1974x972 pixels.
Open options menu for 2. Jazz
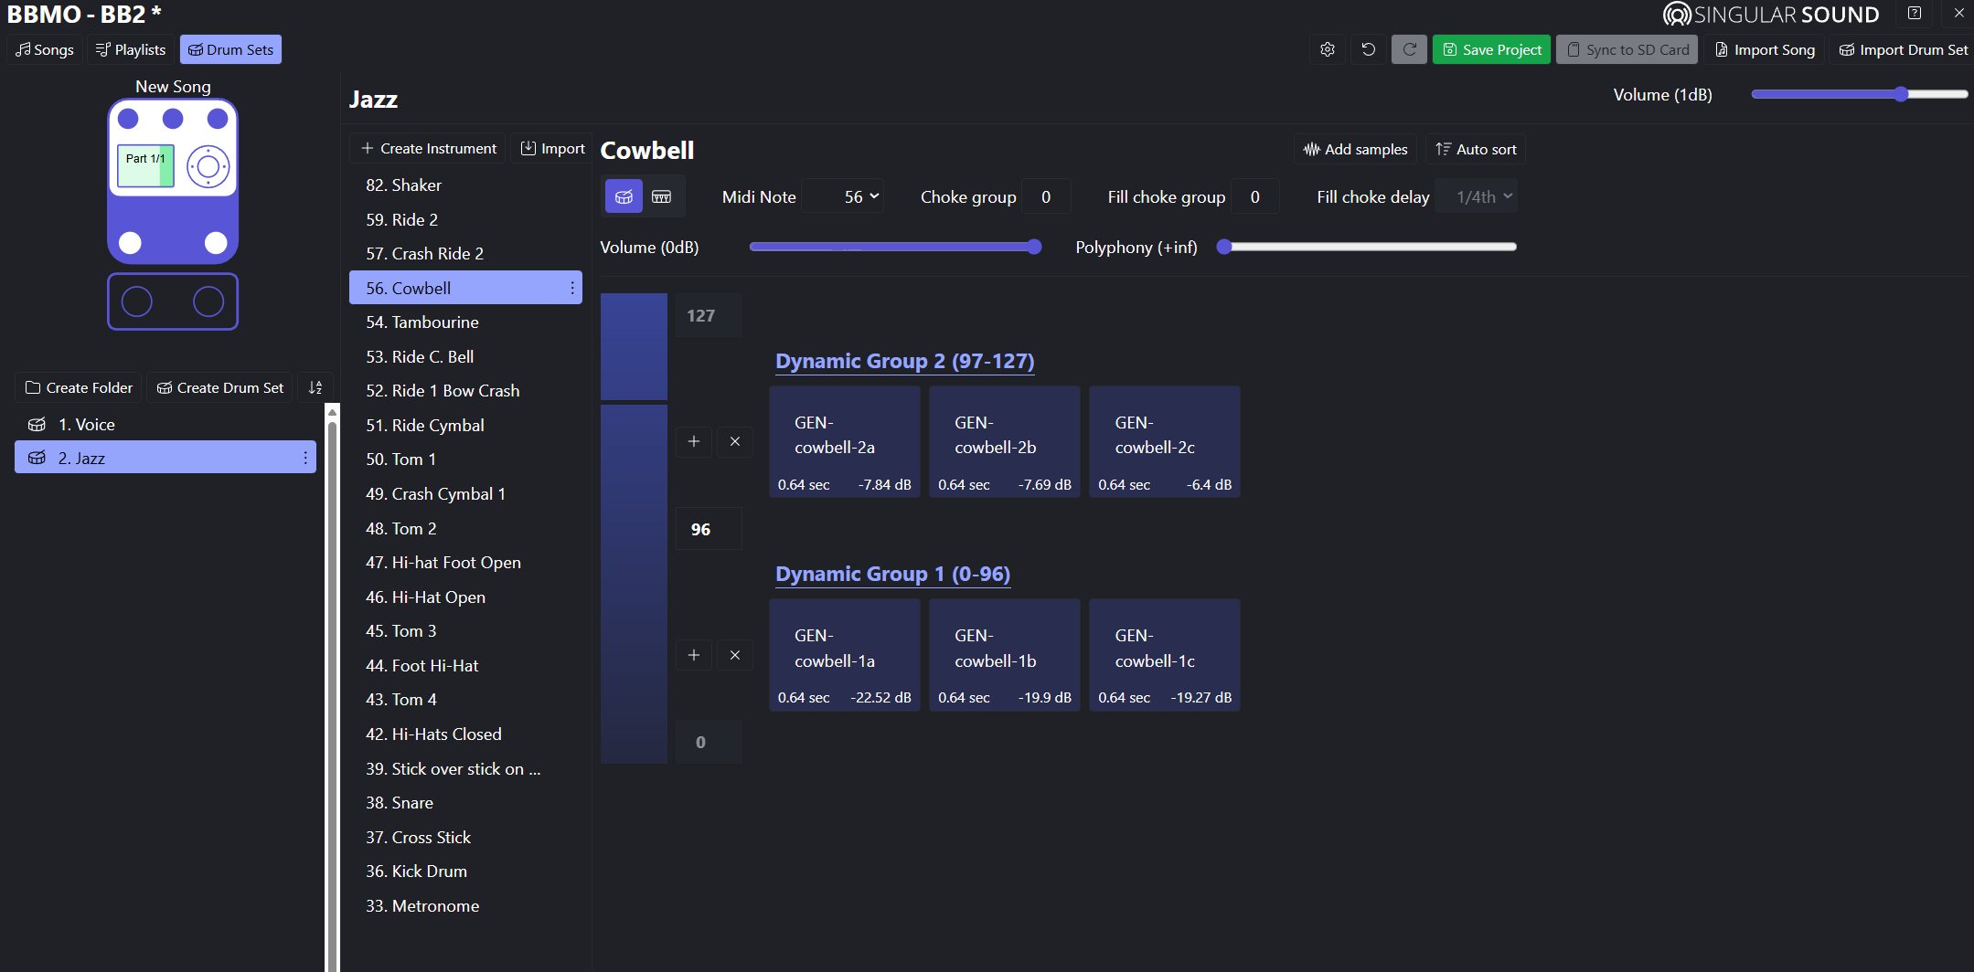click(x=305, y=458)
